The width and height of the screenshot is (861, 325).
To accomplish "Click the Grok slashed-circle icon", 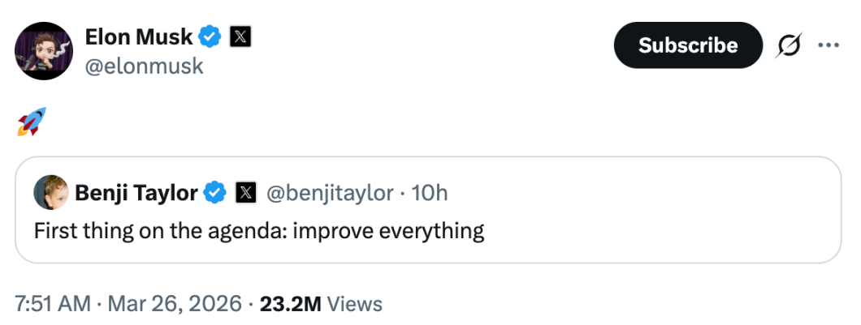I will coord(788,45).
